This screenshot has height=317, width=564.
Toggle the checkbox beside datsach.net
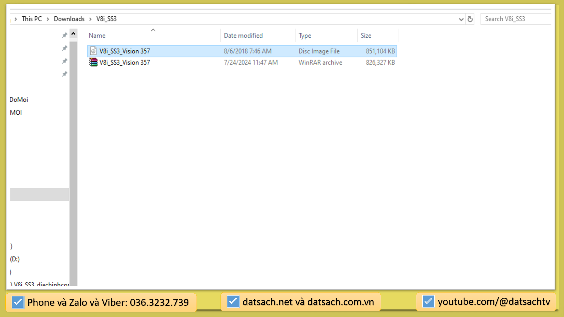point(233,302)
